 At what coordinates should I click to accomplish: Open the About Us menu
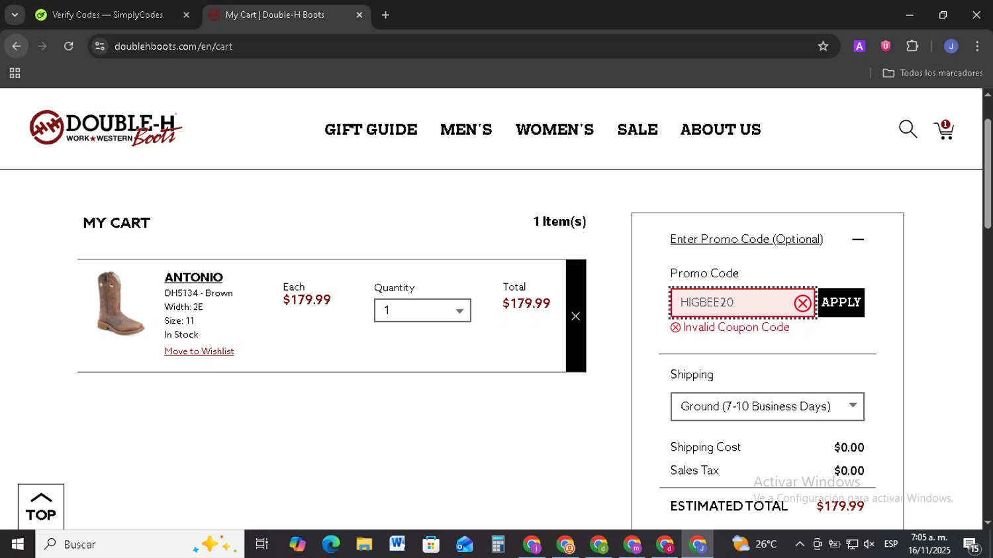pyautogui.click(x=720, y=130)
